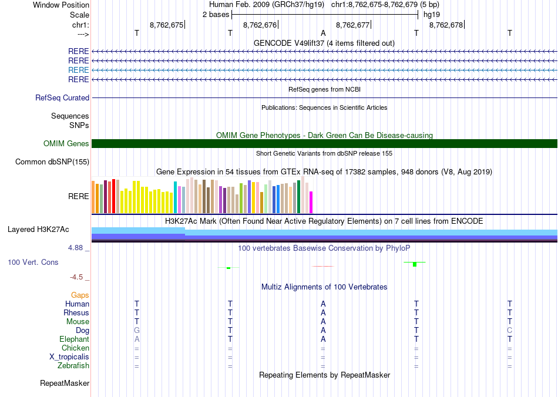Open Short Genetic Variants from dbSNP title
Image resolution: width=558 pixels, height=397 pixels.
pos(324,153)
